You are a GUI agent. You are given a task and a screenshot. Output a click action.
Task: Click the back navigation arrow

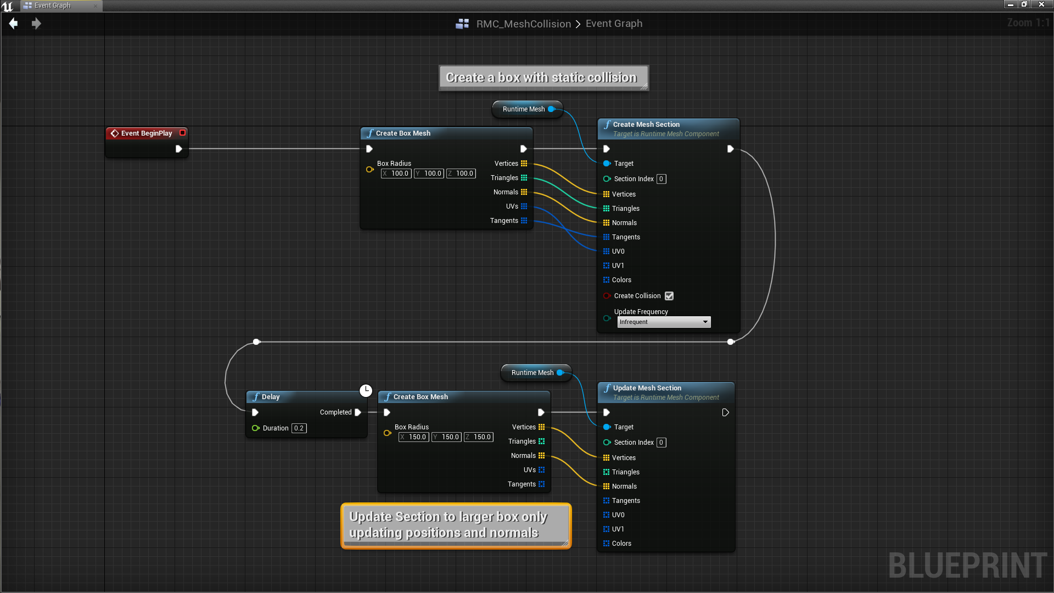(x=14, y=24)
